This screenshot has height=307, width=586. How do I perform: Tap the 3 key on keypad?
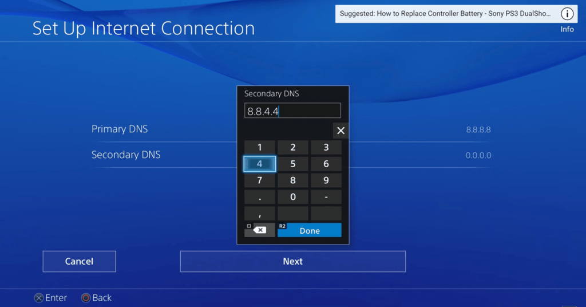(326, 147)
